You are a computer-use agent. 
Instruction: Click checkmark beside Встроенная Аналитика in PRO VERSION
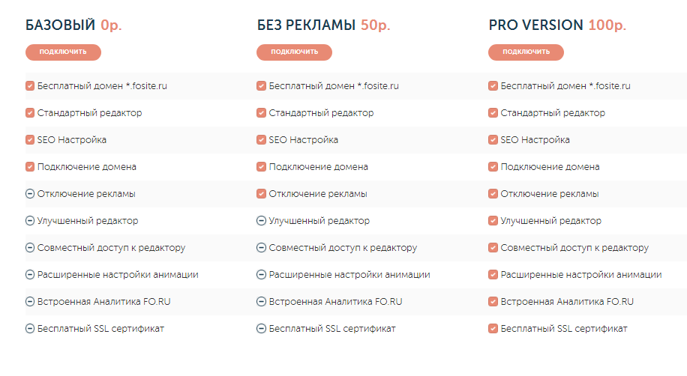(493, 302)
